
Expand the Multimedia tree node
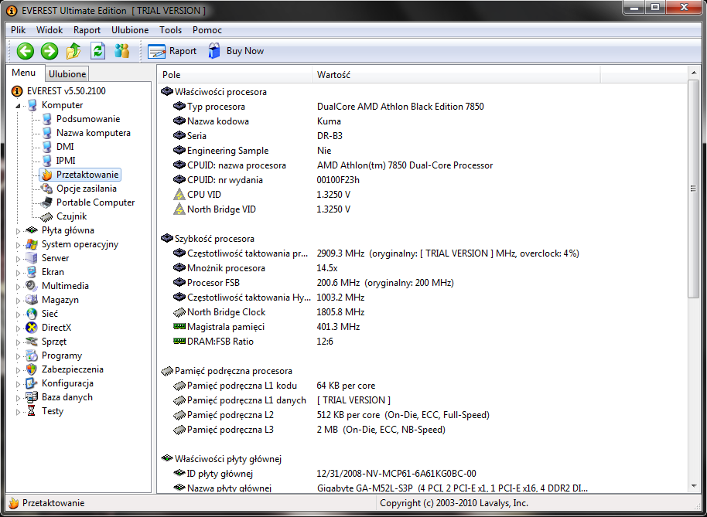18,287
